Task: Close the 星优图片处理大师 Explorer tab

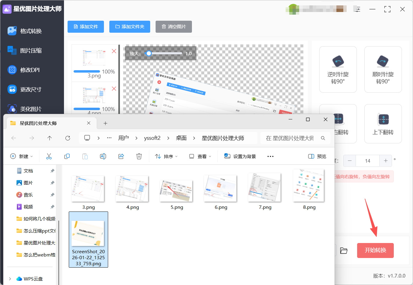Action: 89,123
